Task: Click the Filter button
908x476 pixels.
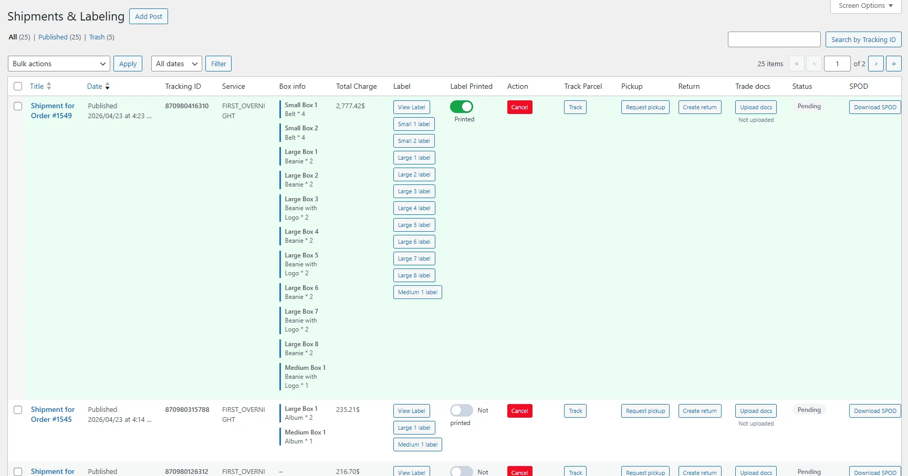Action: click(218, 64)
